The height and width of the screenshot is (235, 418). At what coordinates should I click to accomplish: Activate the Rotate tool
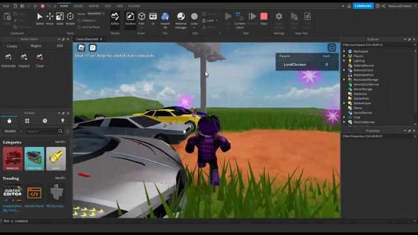[70, 19]
